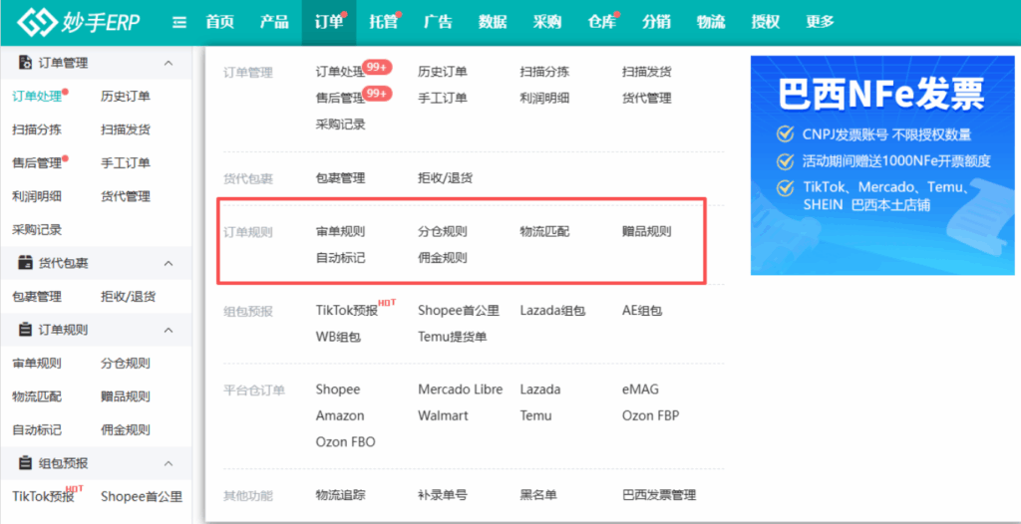Select 扫描分拣 in the left sidebar
The image size is (1021, 524).
click(x=37, y=131)
